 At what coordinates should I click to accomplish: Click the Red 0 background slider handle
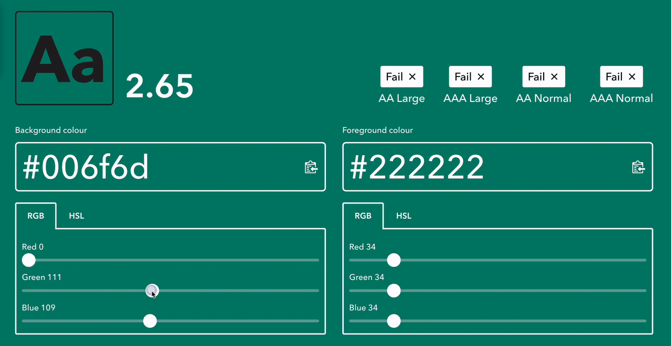pyautogui.click(x=28, y=260)
